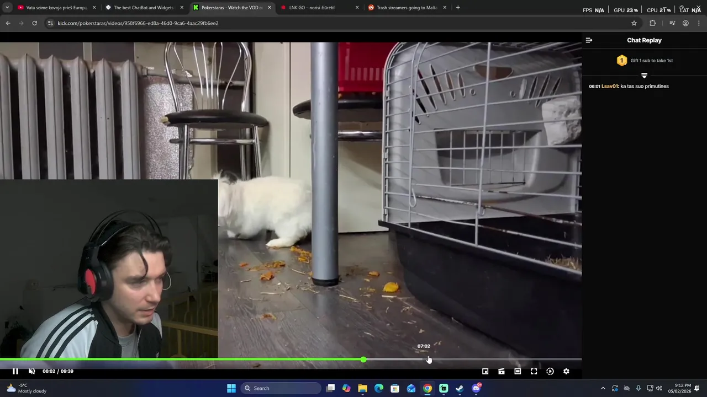The image size is (707, 397).
Task: Click the microphone tray icon
Action: click(638, 388)
